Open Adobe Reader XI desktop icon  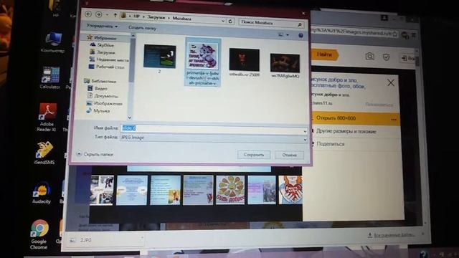(47, 117)
